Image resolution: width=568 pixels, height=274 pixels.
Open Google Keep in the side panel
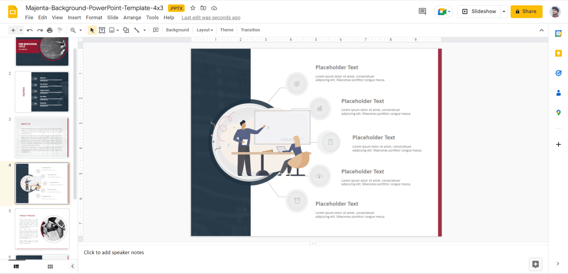[x=558, y=53]
